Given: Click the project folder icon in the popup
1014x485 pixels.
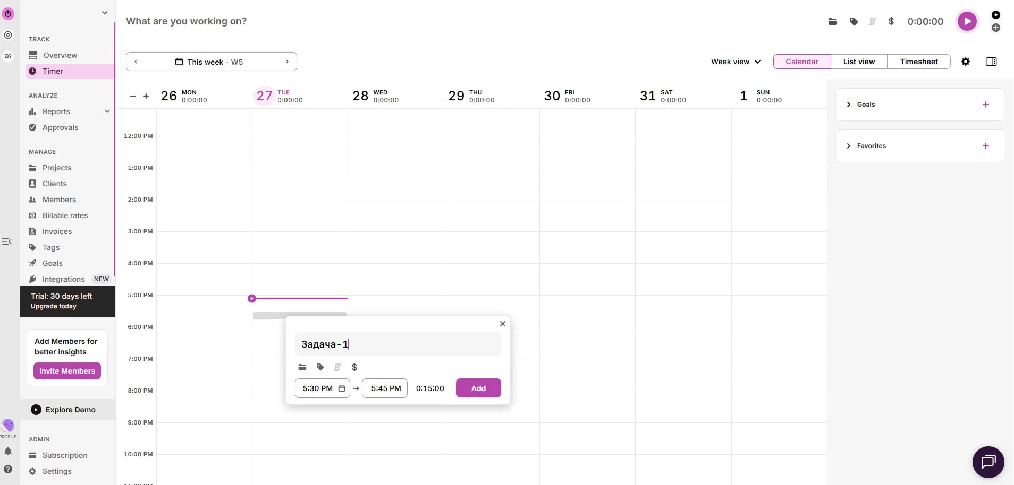Looking at the screenshot, I should pos(302,367).
